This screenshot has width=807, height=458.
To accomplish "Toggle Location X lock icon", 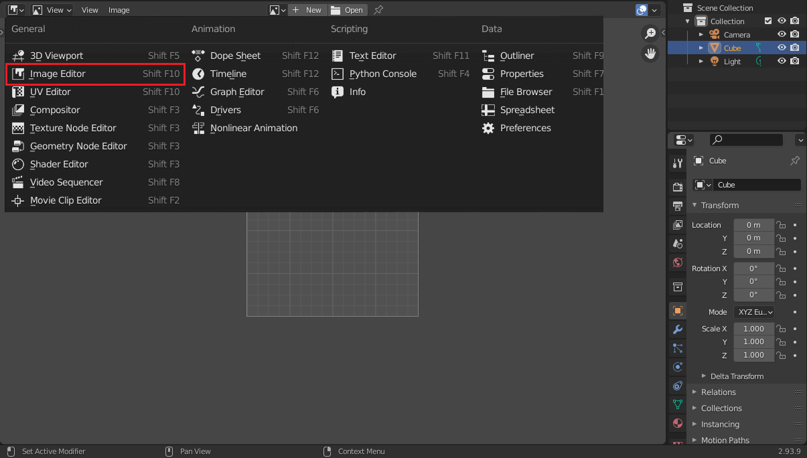I will pos(781,225).
